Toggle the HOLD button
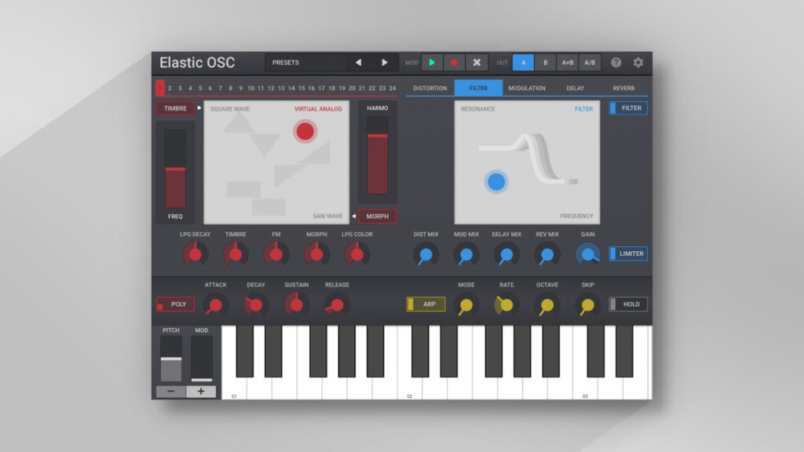 pos(628,304)
